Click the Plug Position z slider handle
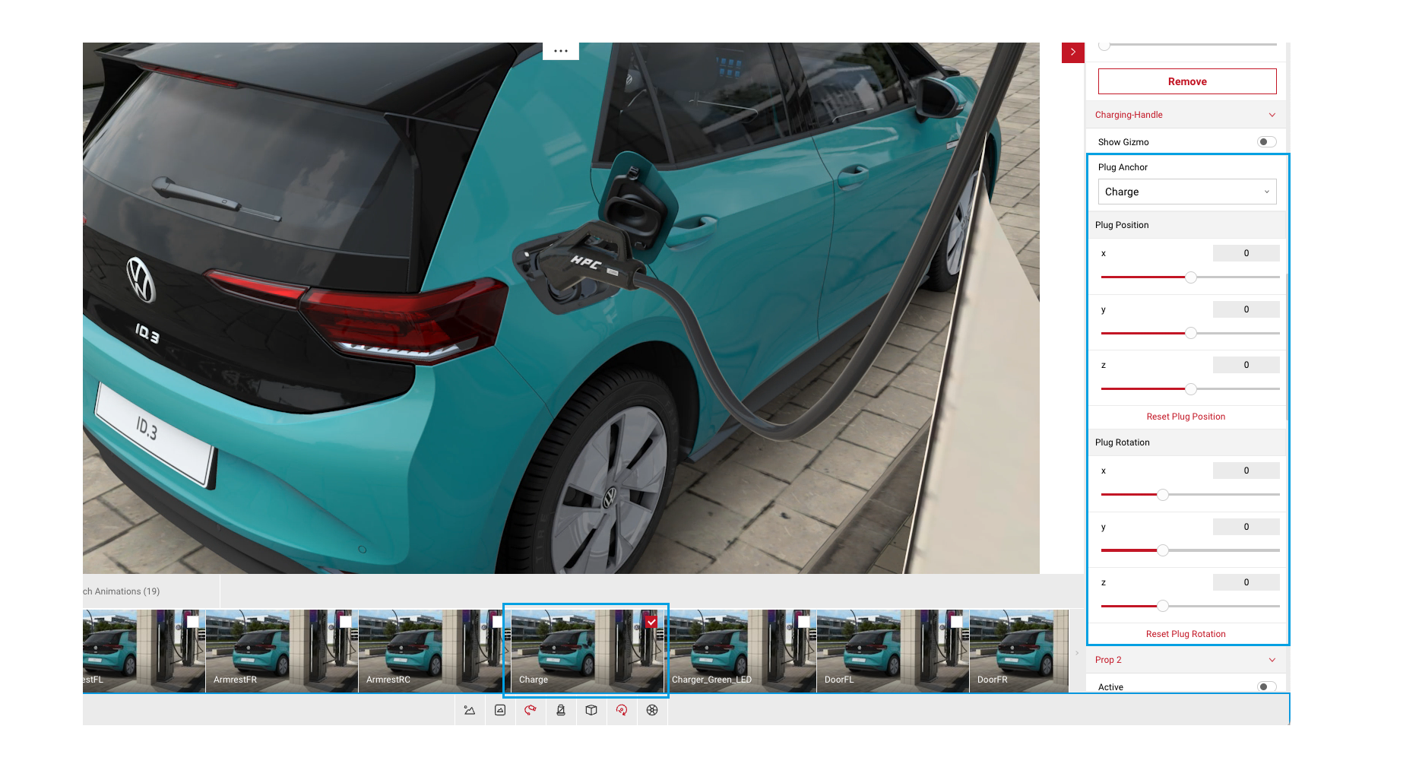The width and height of the screenshot is (1419, 767). click(x=1191, y=389)
